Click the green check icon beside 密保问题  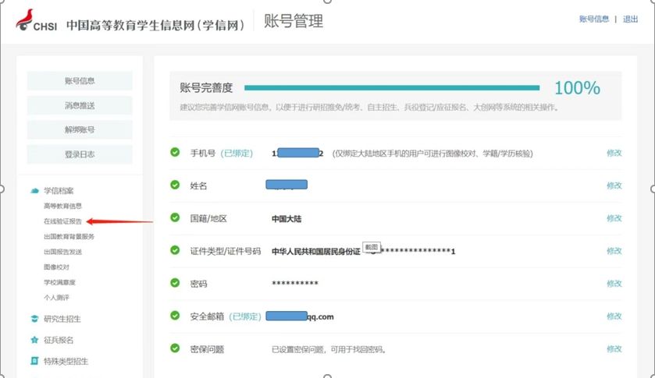175,348
